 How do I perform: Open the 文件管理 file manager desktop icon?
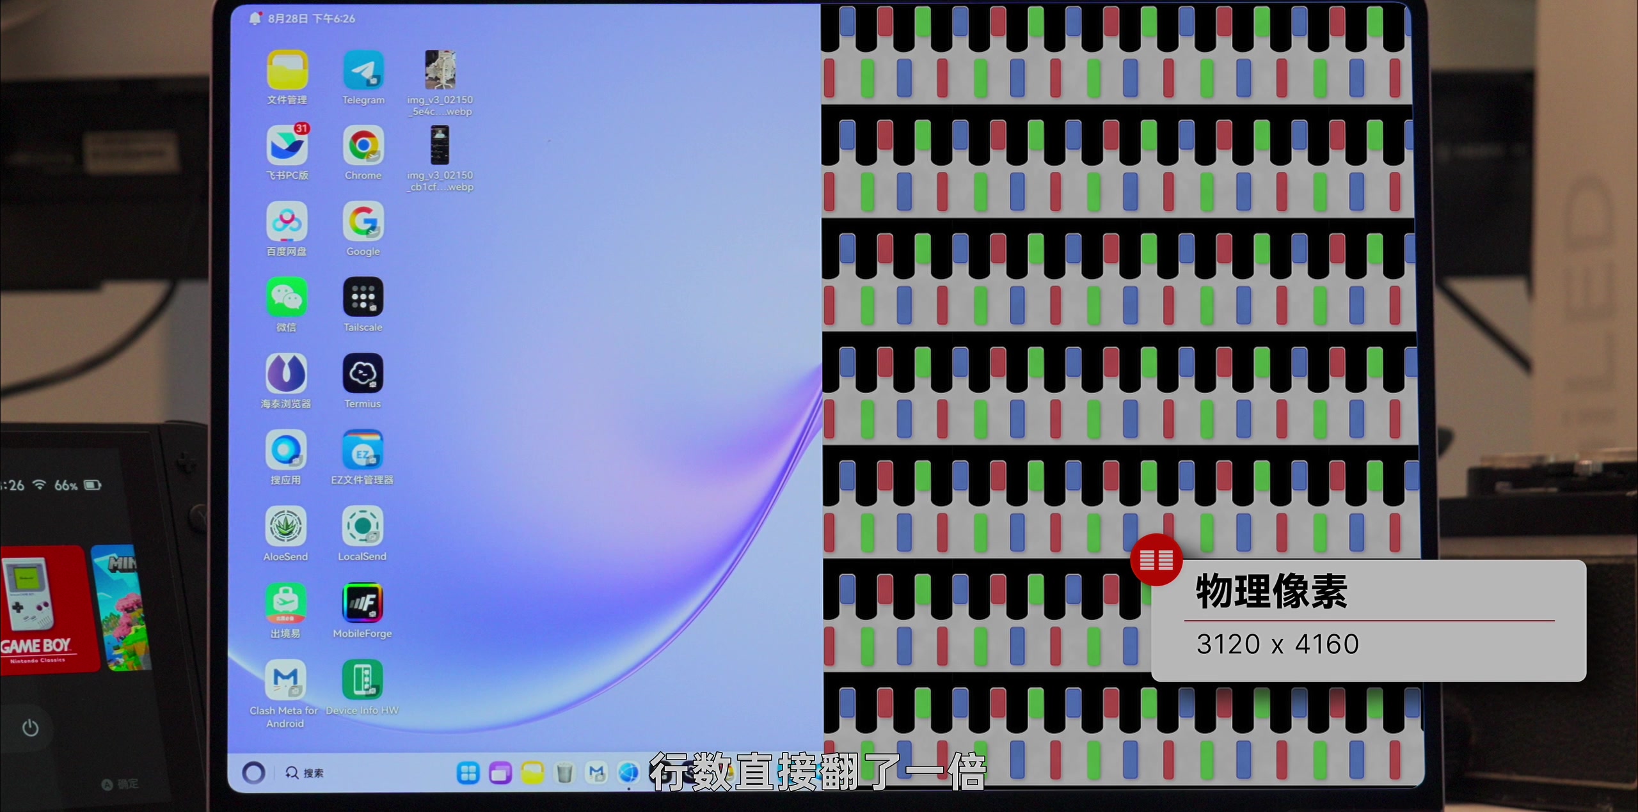pos(287,70)
